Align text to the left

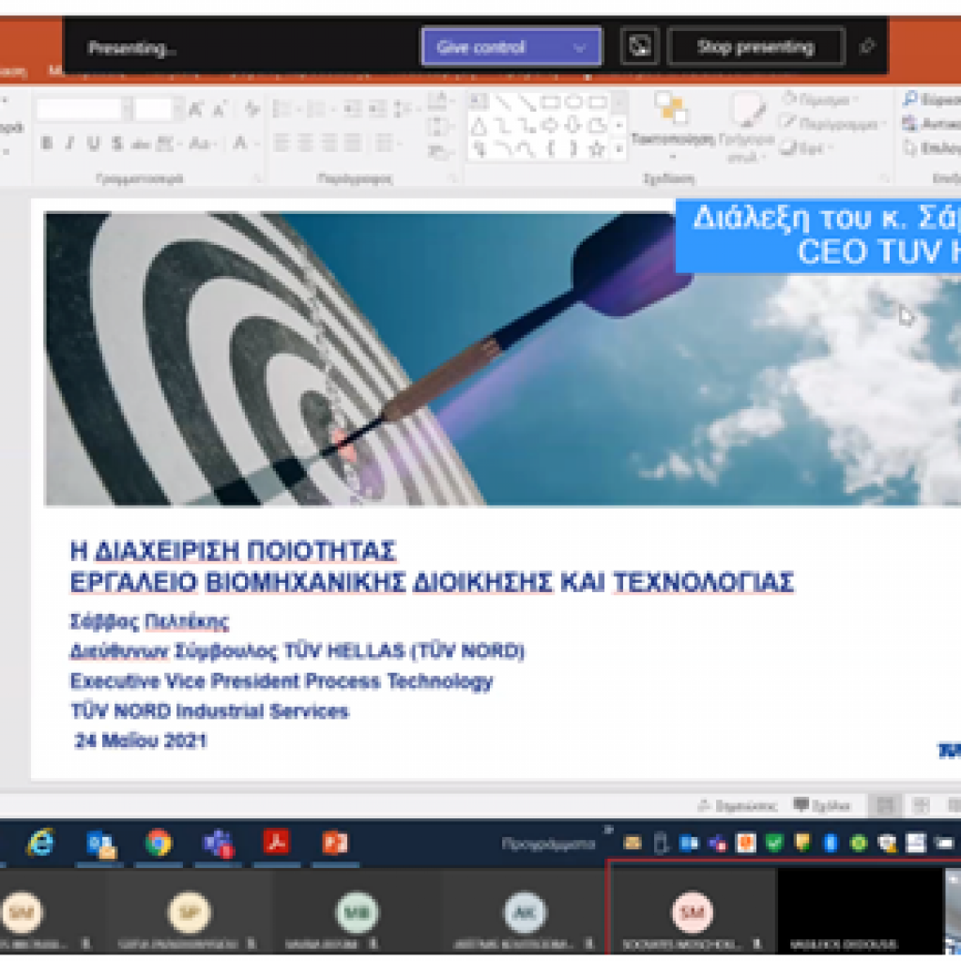pyautogui.click(x=282, y=144)
